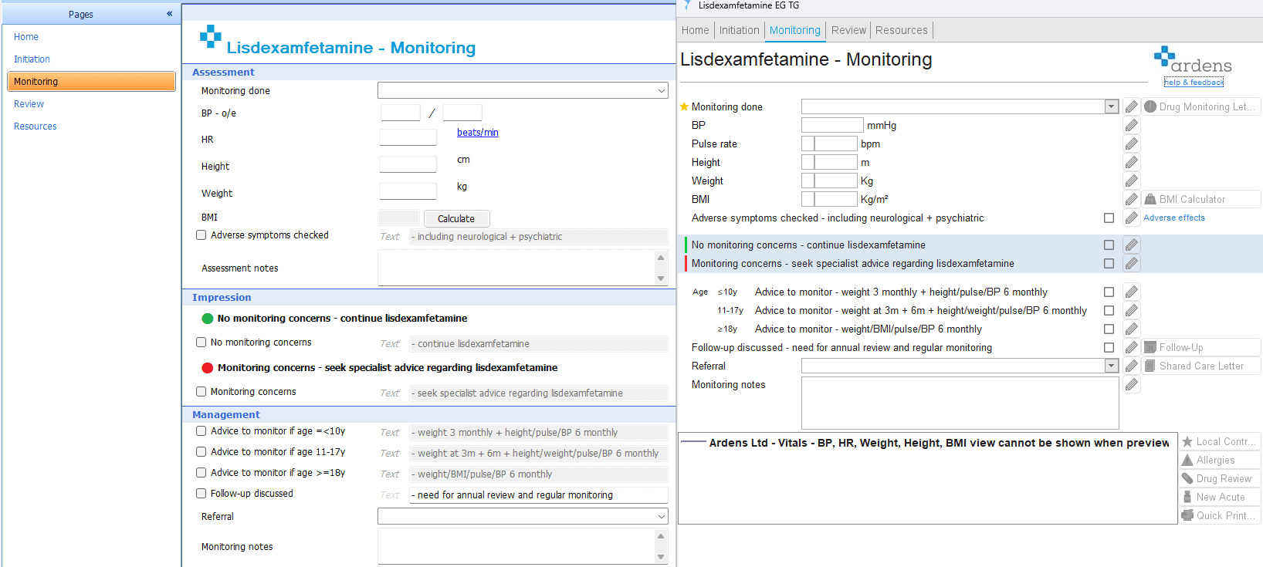Click the Assessment notes scrollbar down arrow
The height and width of the screenshot is (567, 1263).
661,278
